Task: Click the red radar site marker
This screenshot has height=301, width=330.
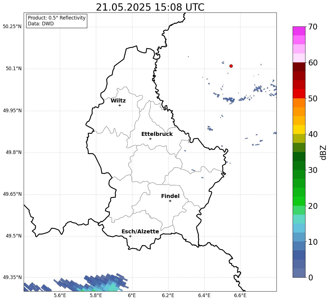Action: click(x=231, y=66)
